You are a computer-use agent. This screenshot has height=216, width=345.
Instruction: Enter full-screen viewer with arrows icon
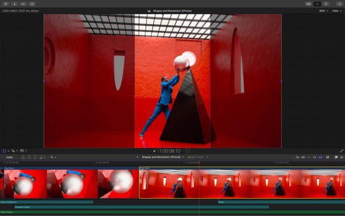[341, 151]
